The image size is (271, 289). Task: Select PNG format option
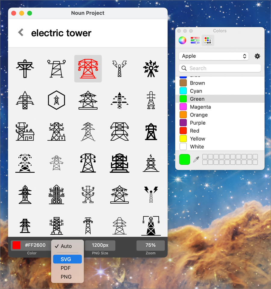click(66, 277)
